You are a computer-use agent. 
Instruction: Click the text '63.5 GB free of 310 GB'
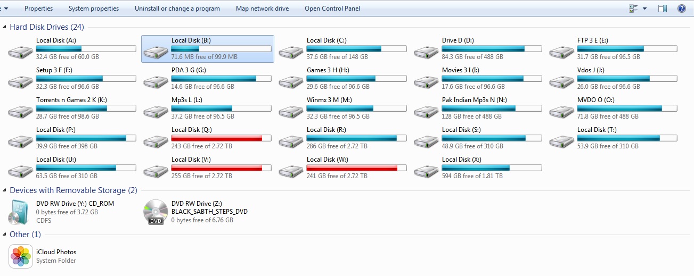pyautogui.click(x=67, y=176)
